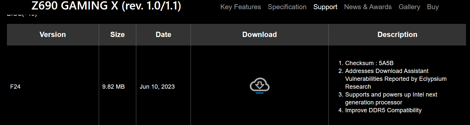Click the 9.82 MB size value
This screenshot has height=125, width=470.
tap(114, 87)
